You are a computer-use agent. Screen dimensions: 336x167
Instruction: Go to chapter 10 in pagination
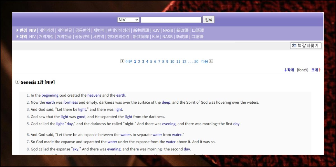[172, 61]
